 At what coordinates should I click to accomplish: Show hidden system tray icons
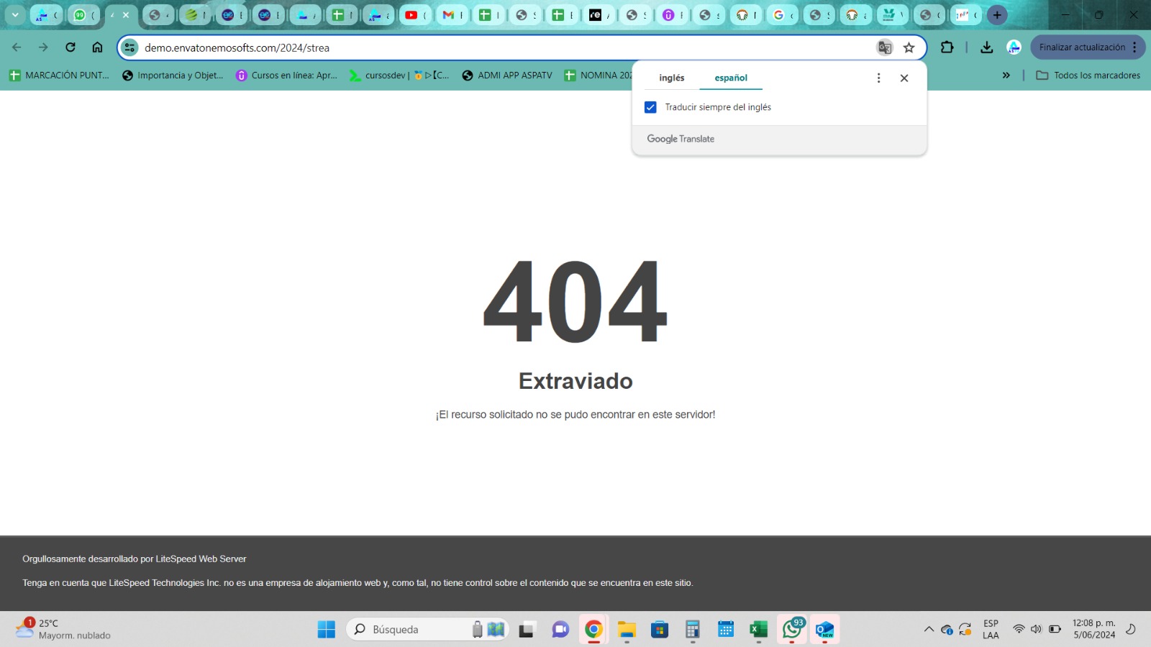(929, 630)
